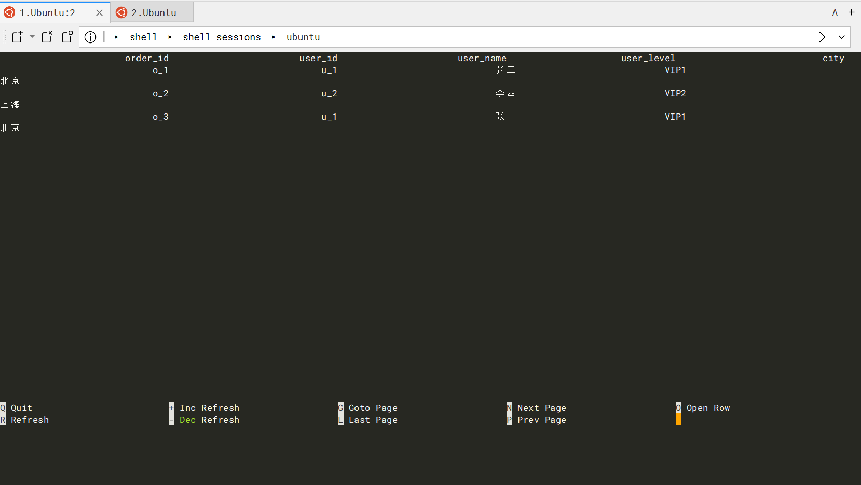The width and height of the screenshot is (861, 485).
Task: Click the VIP2 user level cell
Action: pos(675,93)
